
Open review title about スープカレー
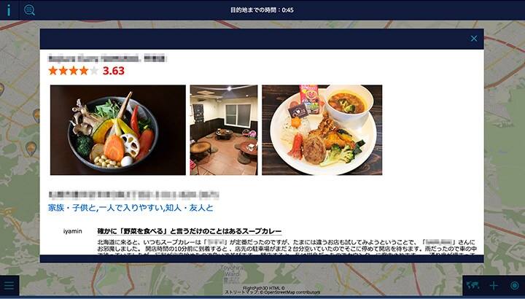click(190, 231)
